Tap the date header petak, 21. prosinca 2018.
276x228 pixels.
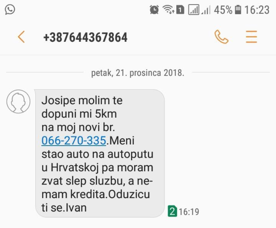click(138, 73)
